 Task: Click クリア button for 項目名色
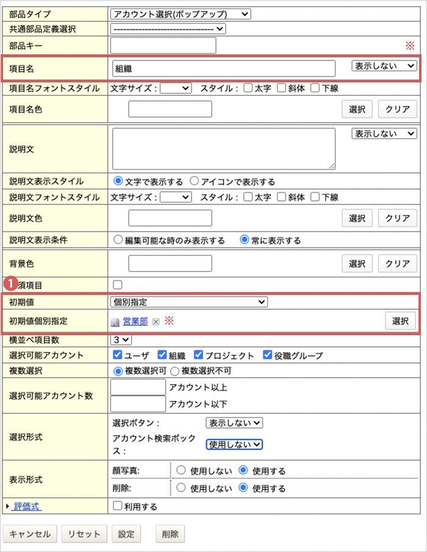(398, 109)
